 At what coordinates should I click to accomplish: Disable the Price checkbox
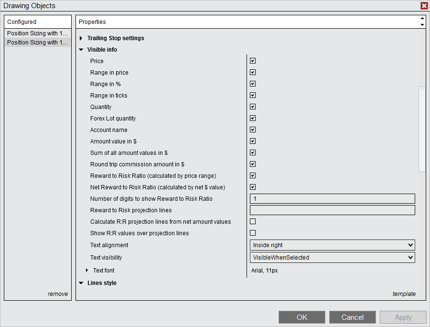coord(252,61)
